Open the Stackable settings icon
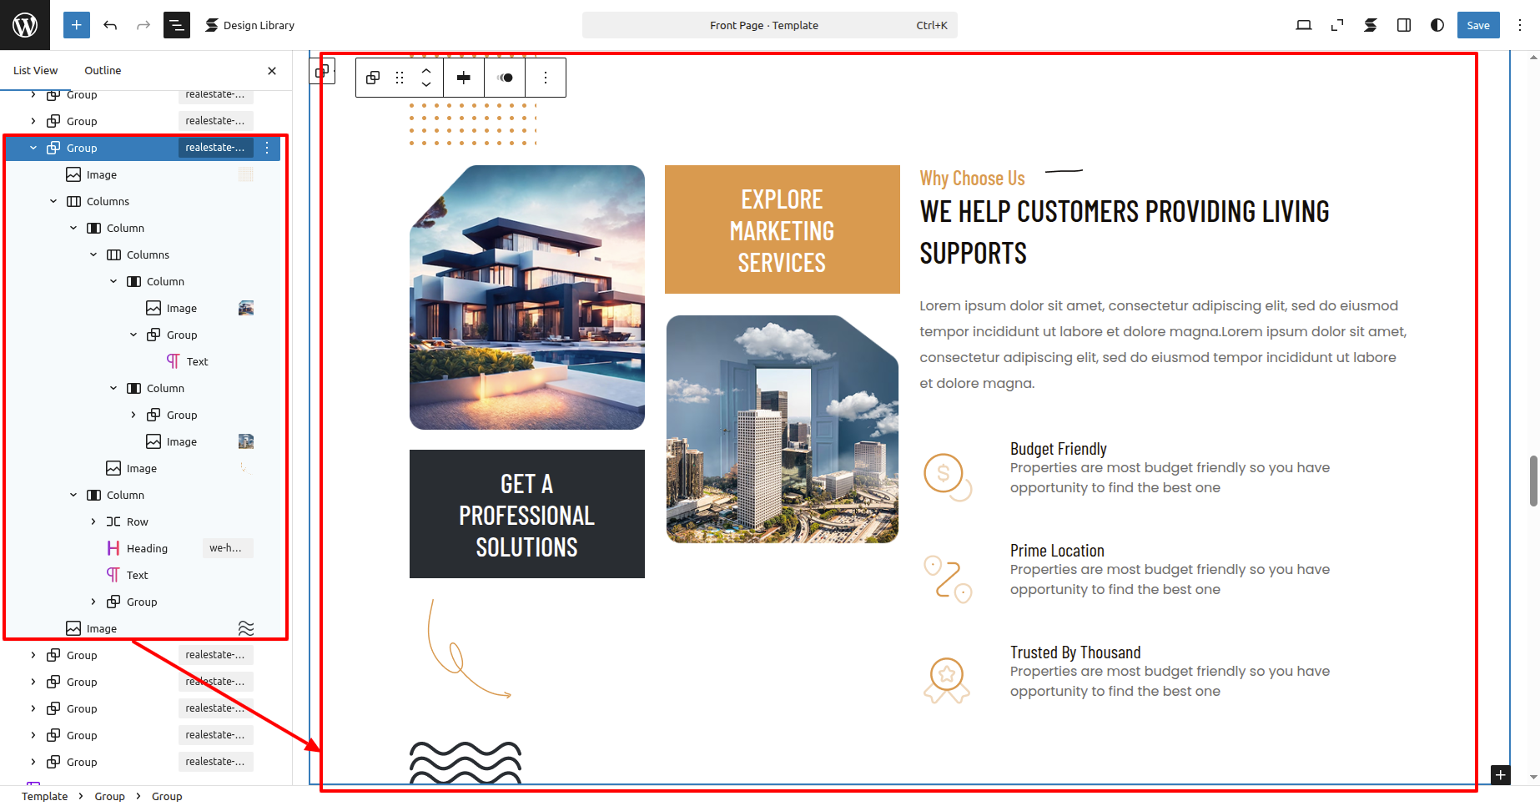 click(x=1370, y=25)
